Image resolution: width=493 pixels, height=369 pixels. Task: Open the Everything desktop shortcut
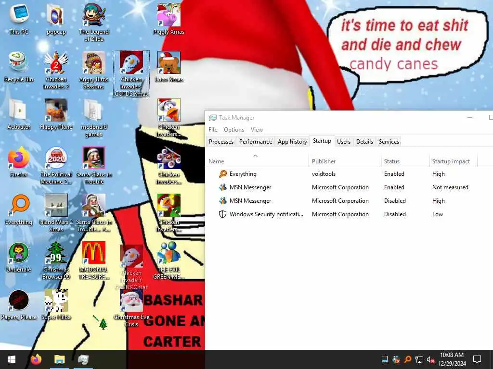click(19, 210)
